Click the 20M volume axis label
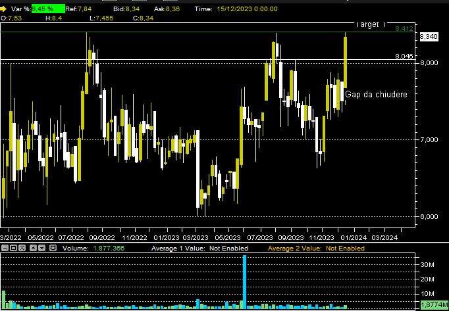The height and width of the screenshot is (311, 449). [427, 279]
